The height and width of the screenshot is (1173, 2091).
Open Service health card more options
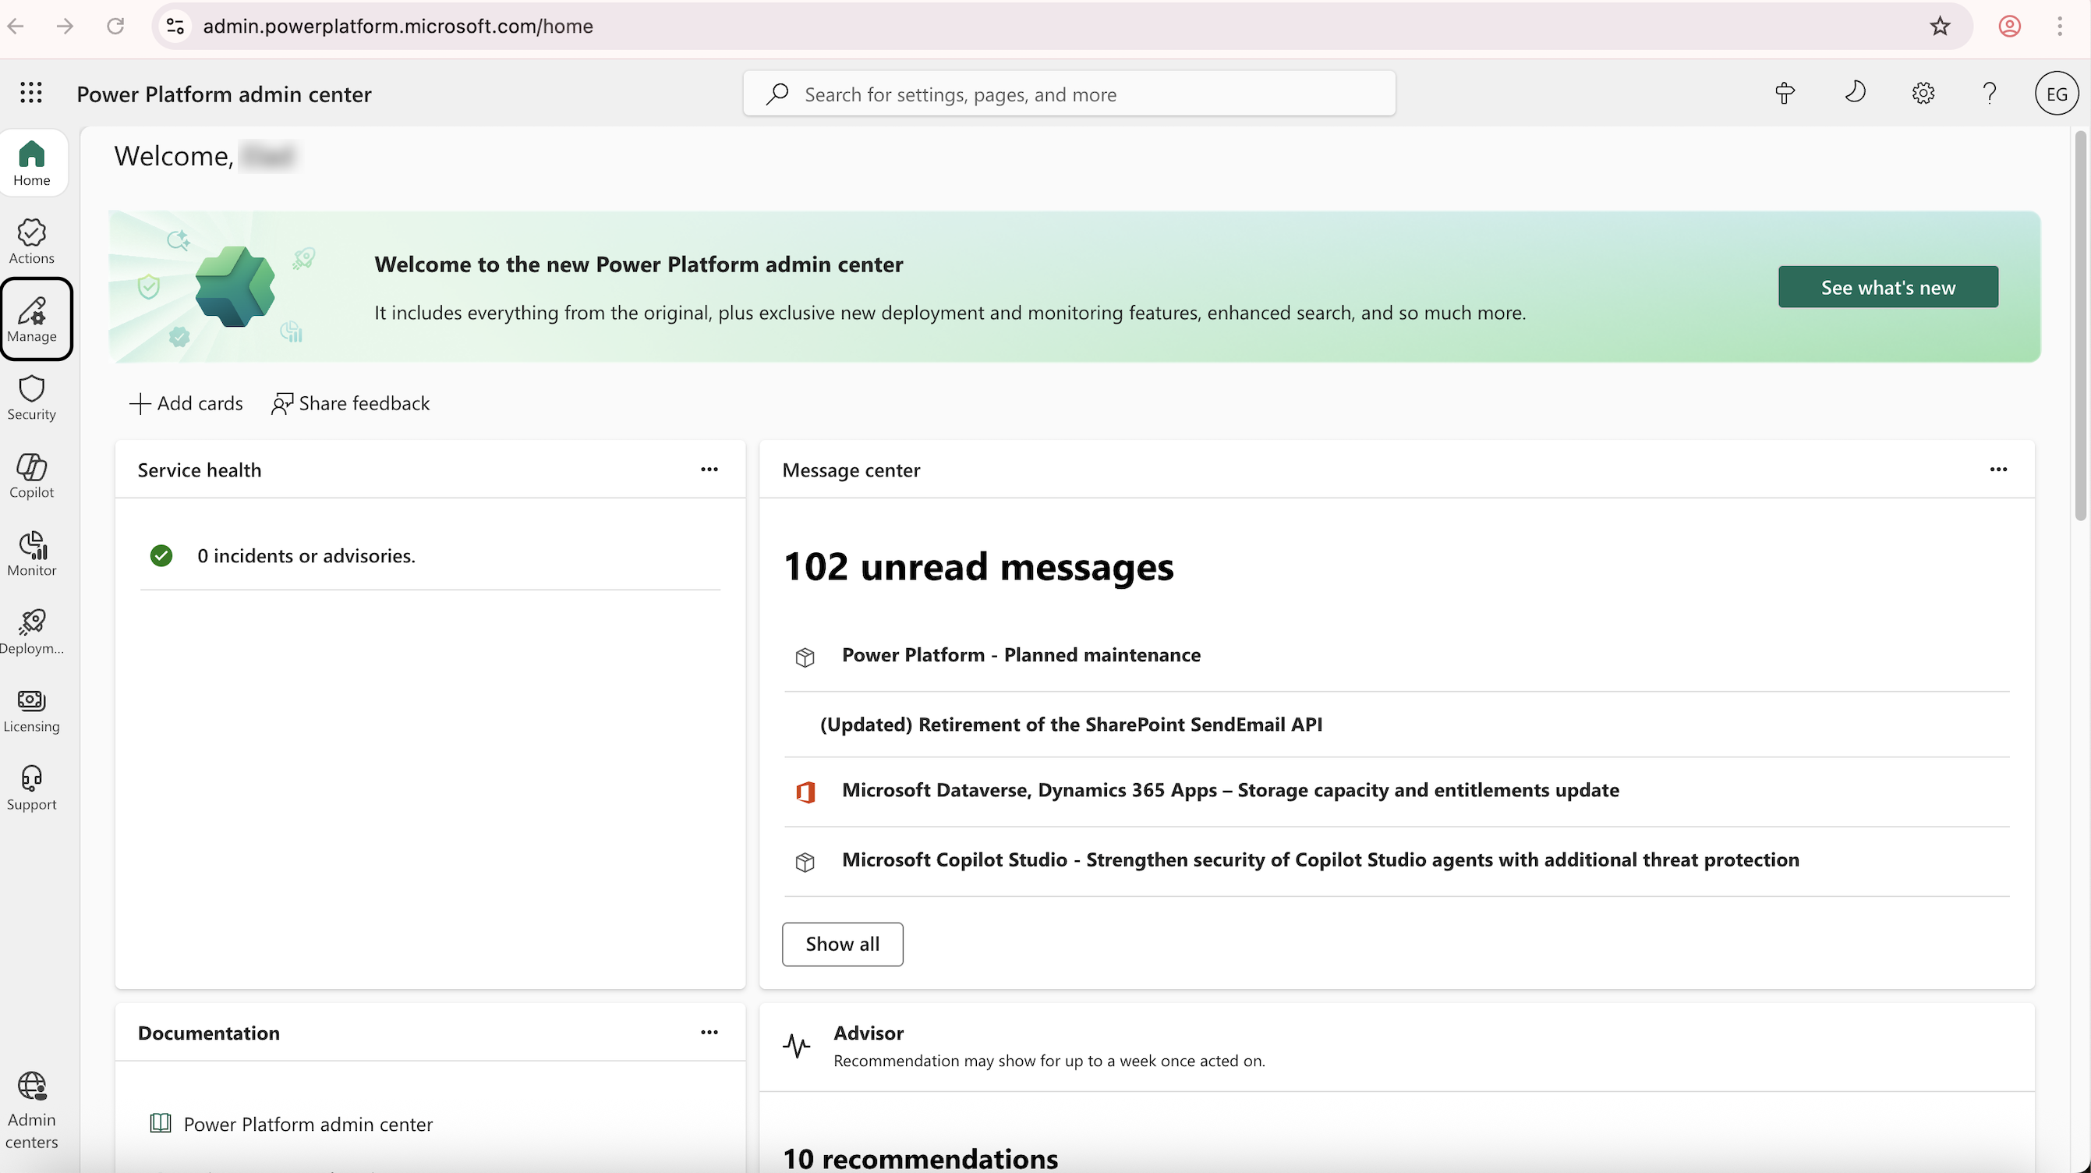tap(709, 470)
